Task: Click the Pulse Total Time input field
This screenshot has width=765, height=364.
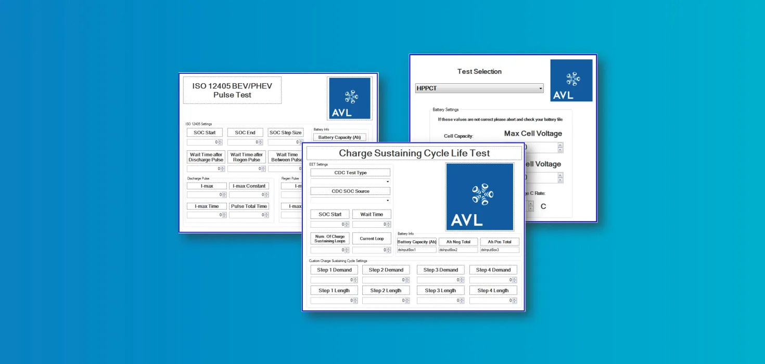Action: coord(247,215)
